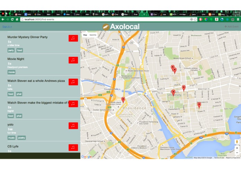
Task: Switch to the HTML browser tab
Action: [173, 15]
